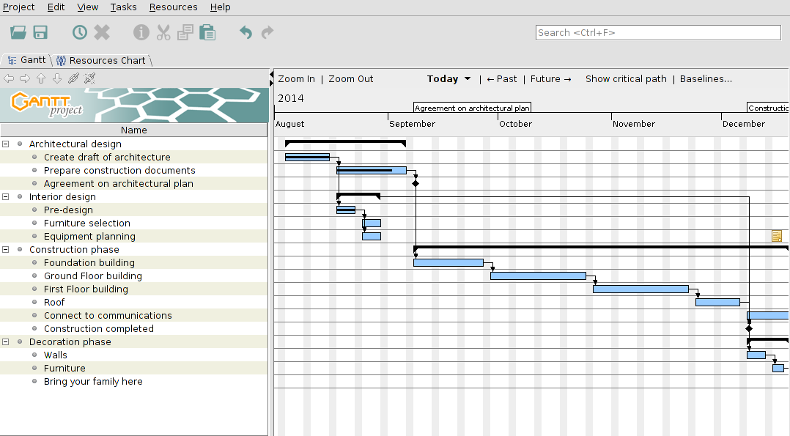Click the Agreement on architectural plan timeline label
Viewport: 790px width, 436px height.
[472, 108]
